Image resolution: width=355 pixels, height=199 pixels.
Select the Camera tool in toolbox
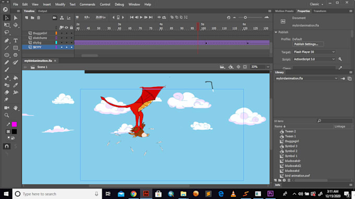7,108
